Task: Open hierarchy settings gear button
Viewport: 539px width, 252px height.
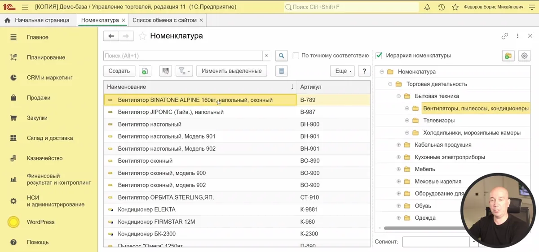Action: pos(524,56)
